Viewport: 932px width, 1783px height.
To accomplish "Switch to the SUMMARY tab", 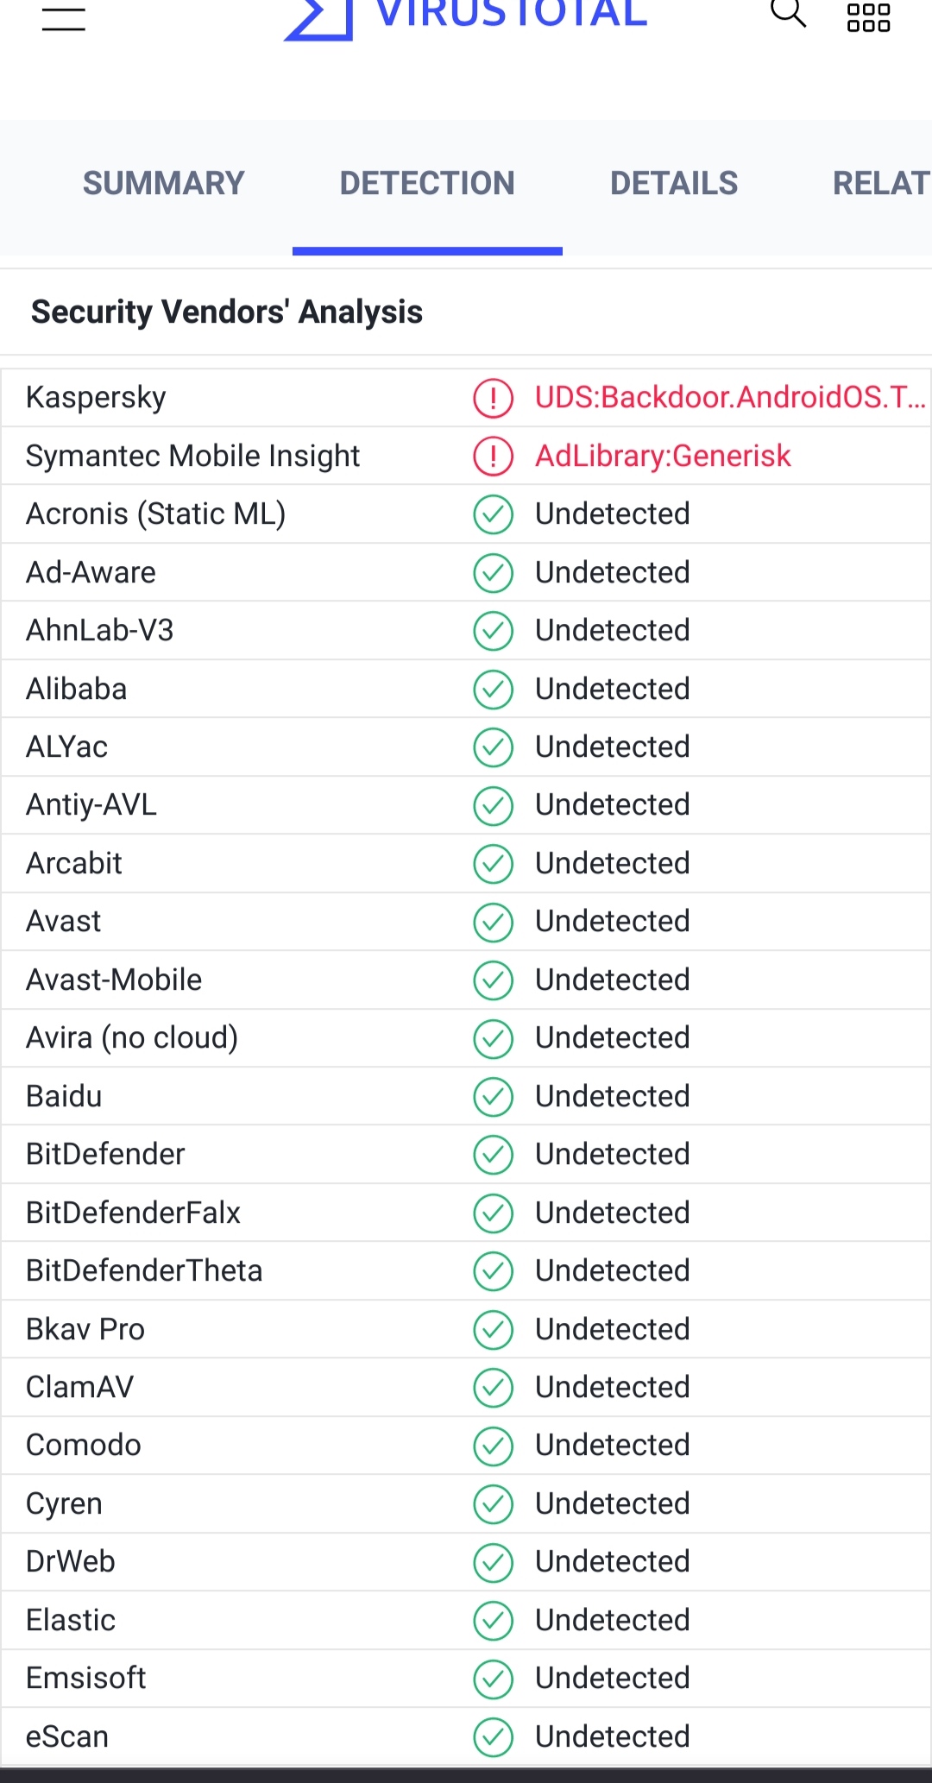I will 163,183.
